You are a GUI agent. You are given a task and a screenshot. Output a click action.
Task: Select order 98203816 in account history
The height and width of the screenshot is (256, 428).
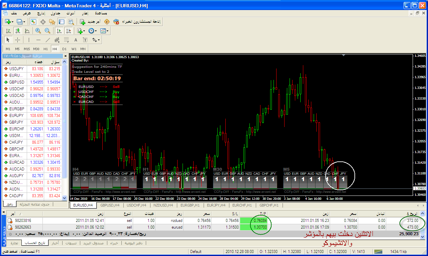(213, 221)
